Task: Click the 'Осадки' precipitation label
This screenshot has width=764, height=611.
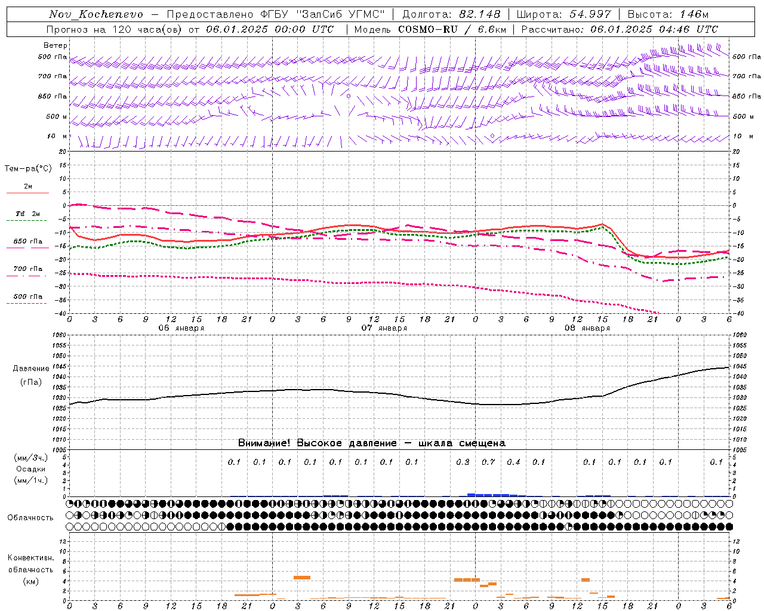Action: point(31,469)
